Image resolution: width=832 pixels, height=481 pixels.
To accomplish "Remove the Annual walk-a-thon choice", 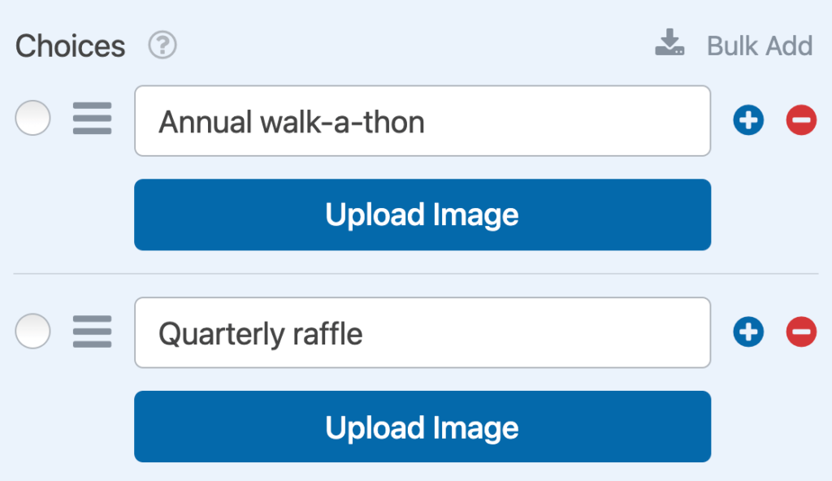I will [x=801, y=120].
